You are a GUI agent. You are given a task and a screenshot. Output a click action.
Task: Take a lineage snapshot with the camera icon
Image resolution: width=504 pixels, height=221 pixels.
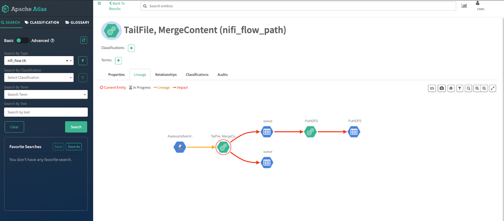(442, 88)
